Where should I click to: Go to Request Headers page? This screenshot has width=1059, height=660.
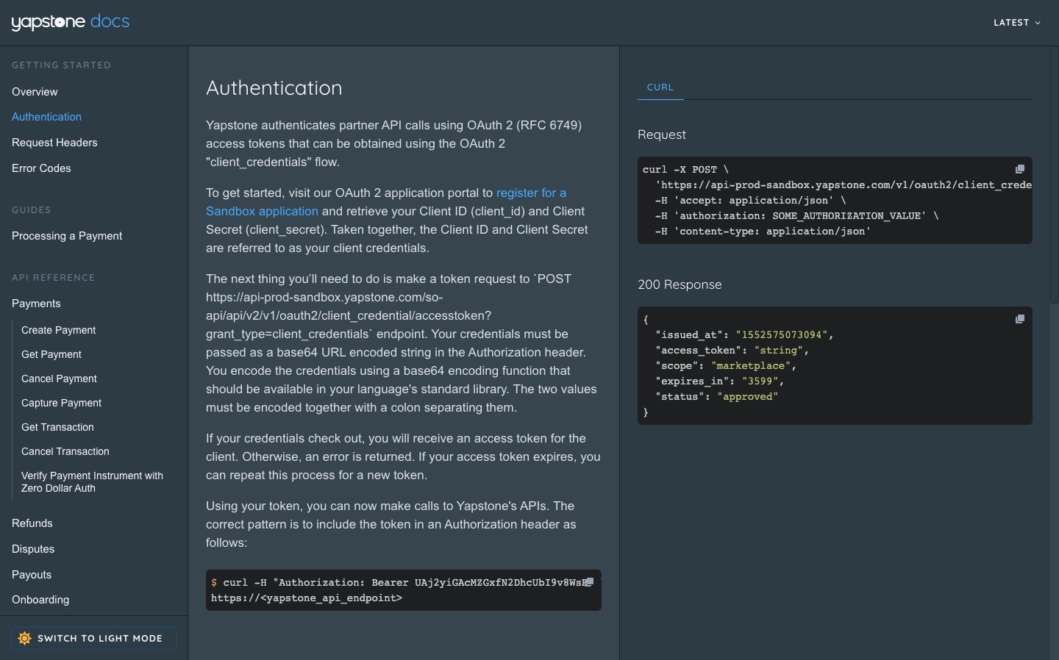point(54,143)
